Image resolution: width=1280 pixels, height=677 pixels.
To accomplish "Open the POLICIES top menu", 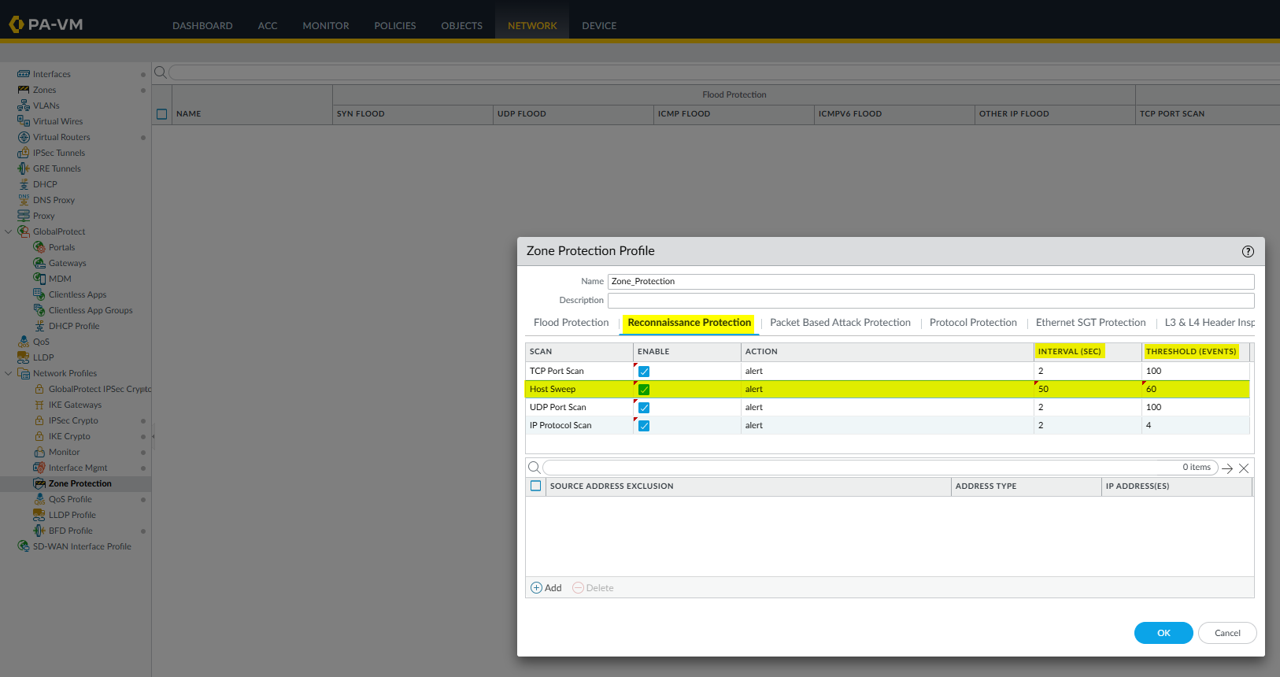I will pyautogui.click(x=394, y=26).
